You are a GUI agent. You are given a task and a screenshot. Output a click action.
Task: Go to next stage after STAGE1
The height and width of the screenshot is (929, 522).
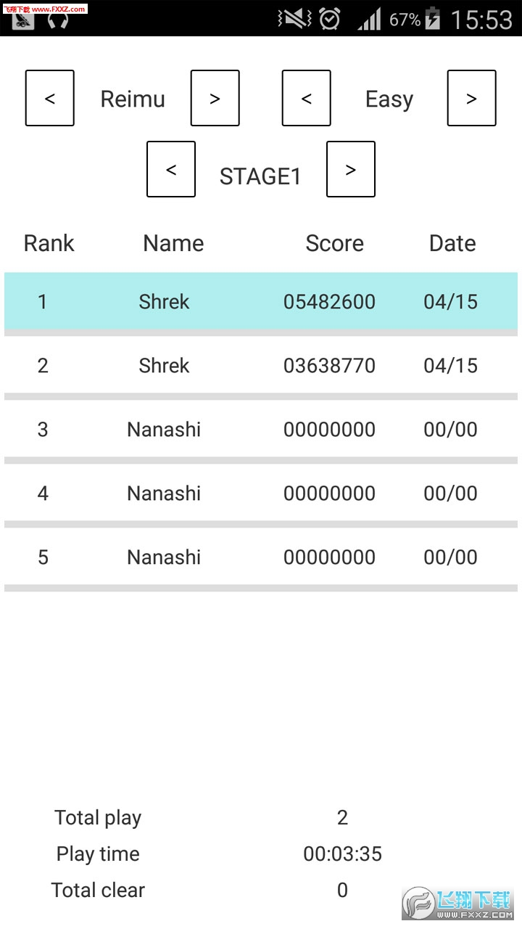click(351, 169)
